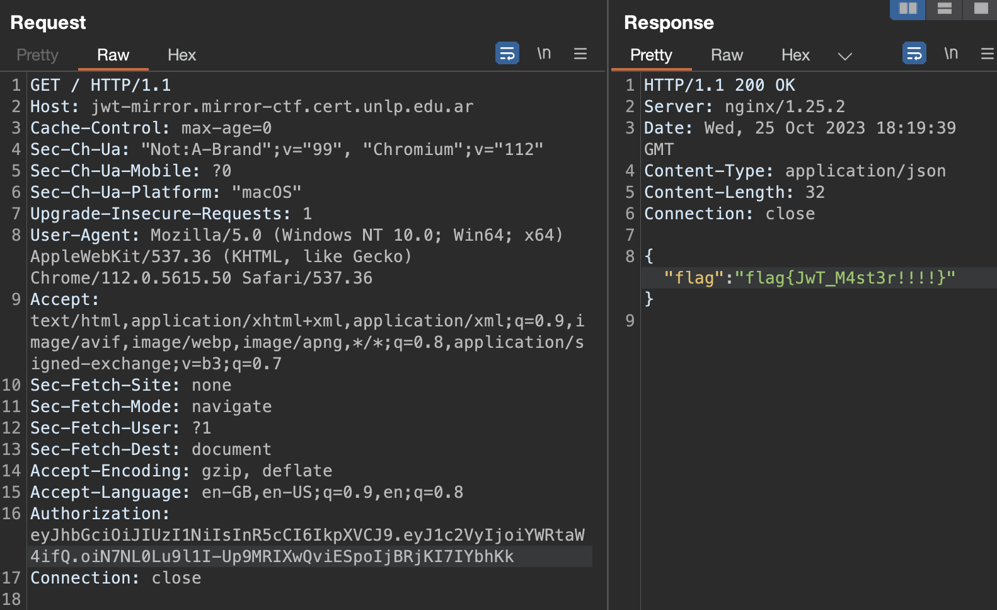Click the Host header jwt-mirror.mirror-ctf.cert.unlp.edu.ar

[252, 106]
